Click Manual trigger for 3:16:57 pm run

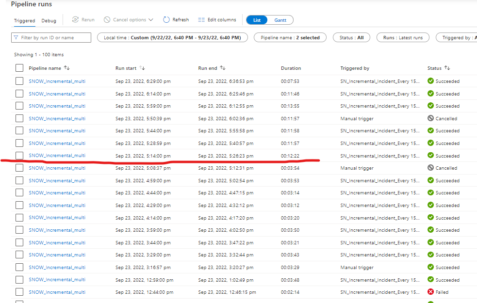point(357,268)
